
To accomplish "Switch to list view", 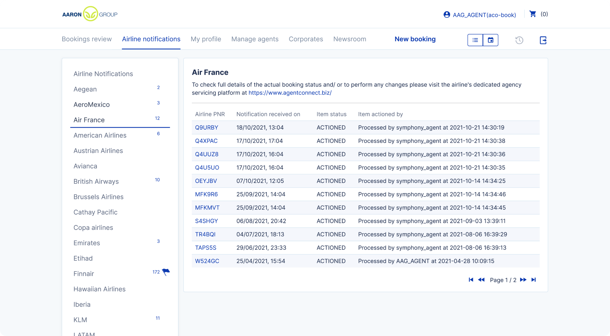I will click(475, 40).
